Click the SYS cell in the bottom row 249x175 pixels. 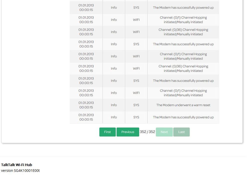point(136,117)
